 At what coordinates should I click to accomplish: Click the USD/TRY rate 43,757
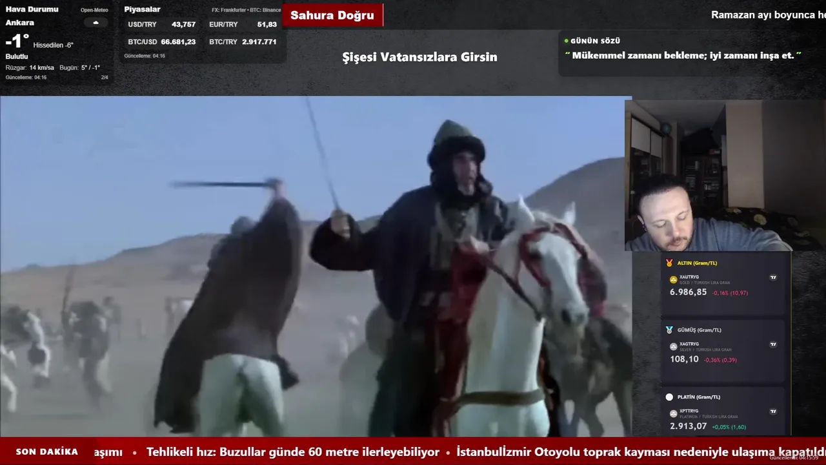pyautogui.click(x=183, y=25)
